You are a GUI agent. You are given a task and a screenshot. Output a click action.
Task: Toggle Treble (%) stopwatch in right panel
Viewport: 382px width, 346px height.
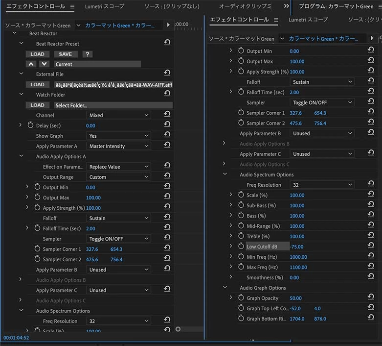pyautogui.click(x=241, y=236)
